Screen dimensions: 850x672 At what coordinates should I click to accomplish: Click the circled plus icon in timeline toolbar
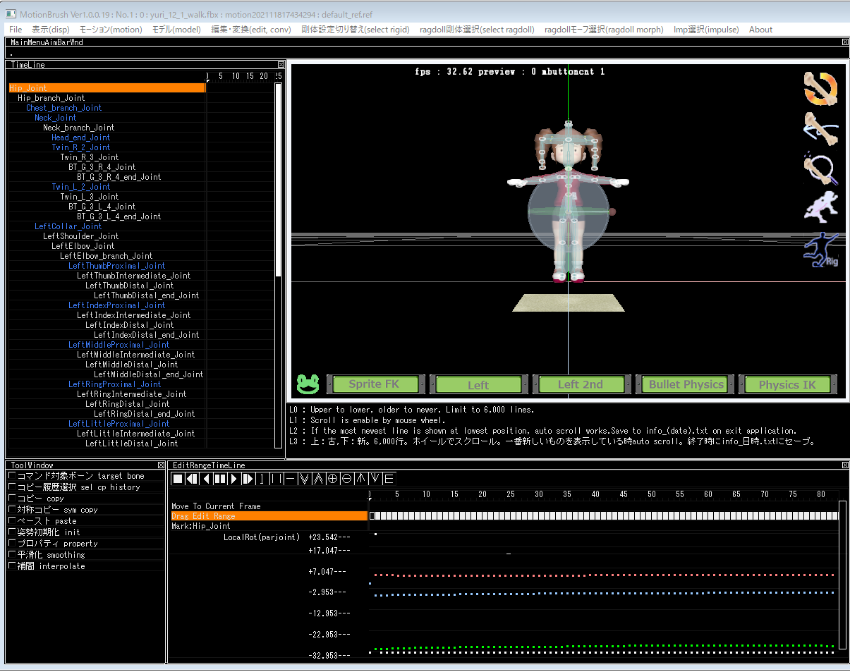tap(332, 479)
